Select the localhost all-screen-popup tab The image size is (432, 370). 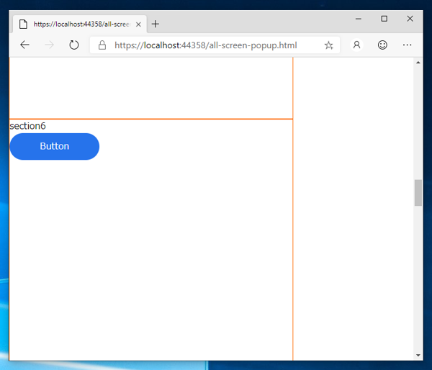pos(80,24)
